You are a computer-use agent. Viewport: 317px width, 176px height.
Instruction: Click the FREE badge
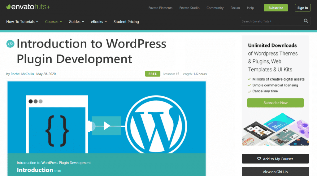tap(153, 74)
